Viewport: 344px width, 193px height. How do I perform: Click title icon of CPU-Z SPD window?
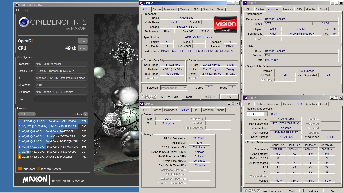[x=245, y=98]
